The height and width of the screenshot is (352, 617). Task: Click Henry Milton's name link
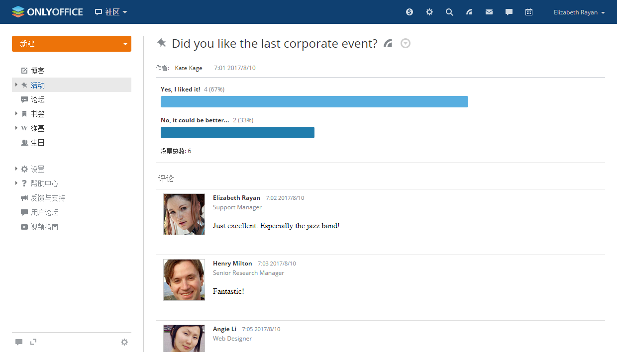[232, 264]
